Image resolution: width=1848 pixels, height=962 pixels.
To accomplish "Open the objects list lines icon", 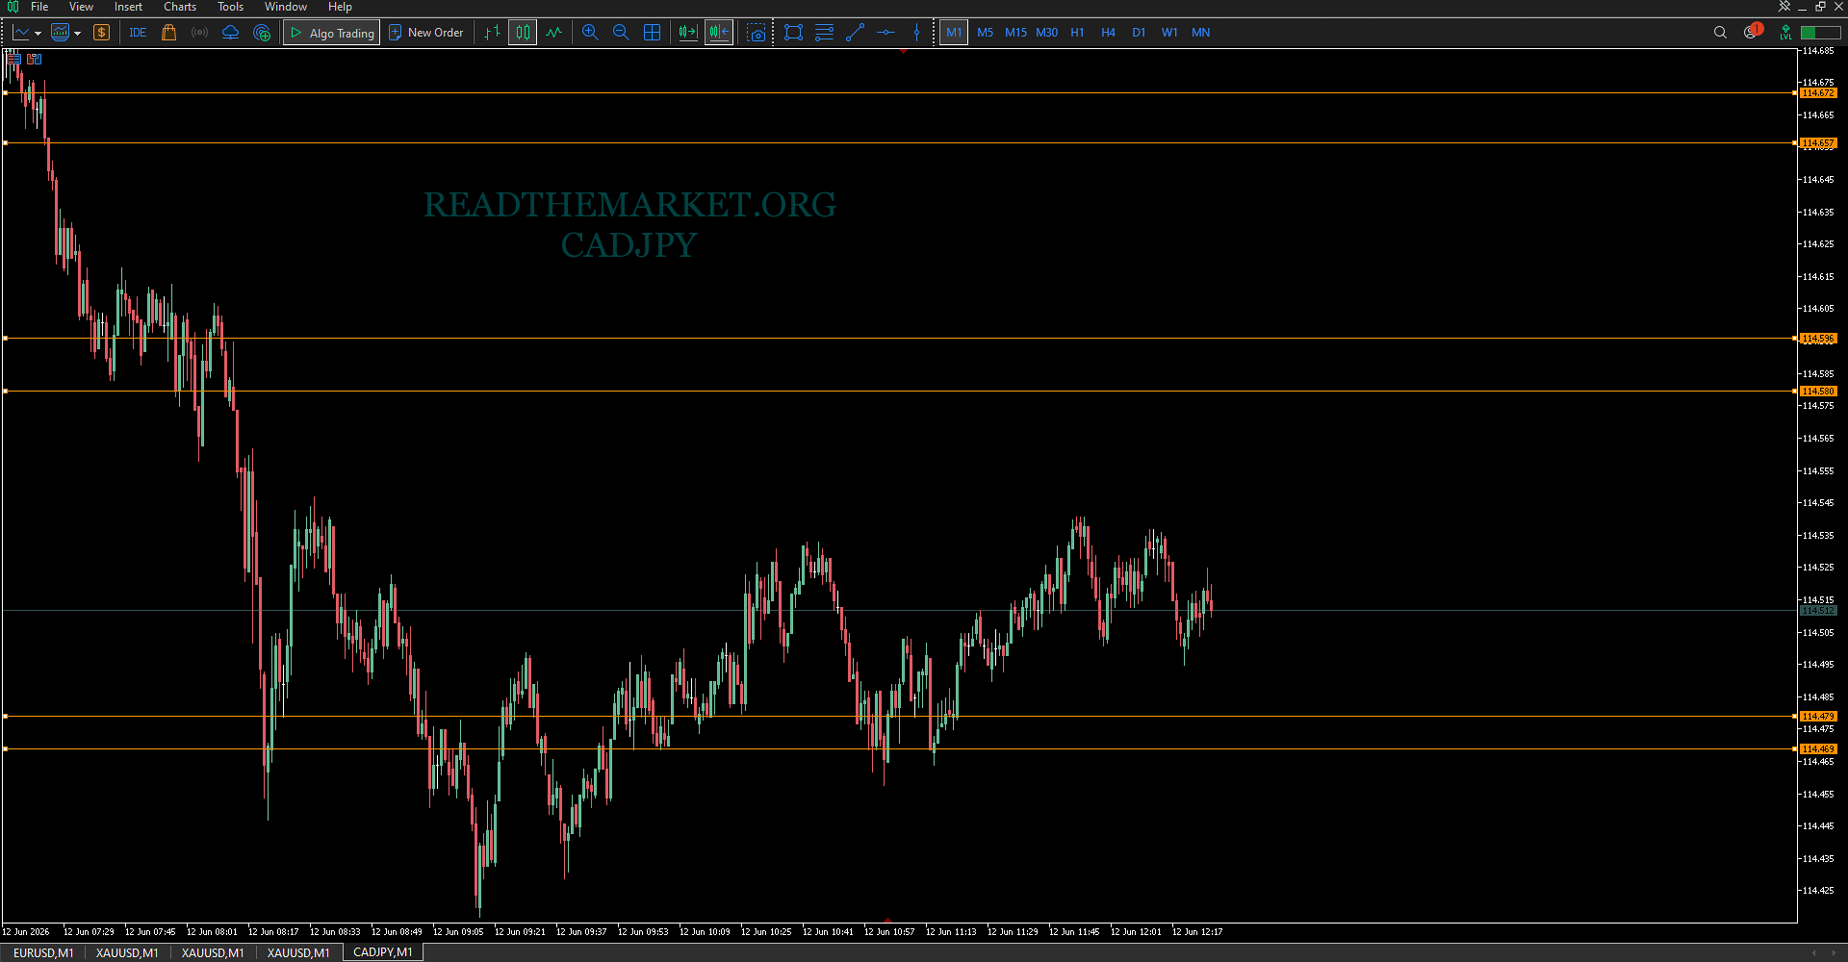I will [824, 33].
